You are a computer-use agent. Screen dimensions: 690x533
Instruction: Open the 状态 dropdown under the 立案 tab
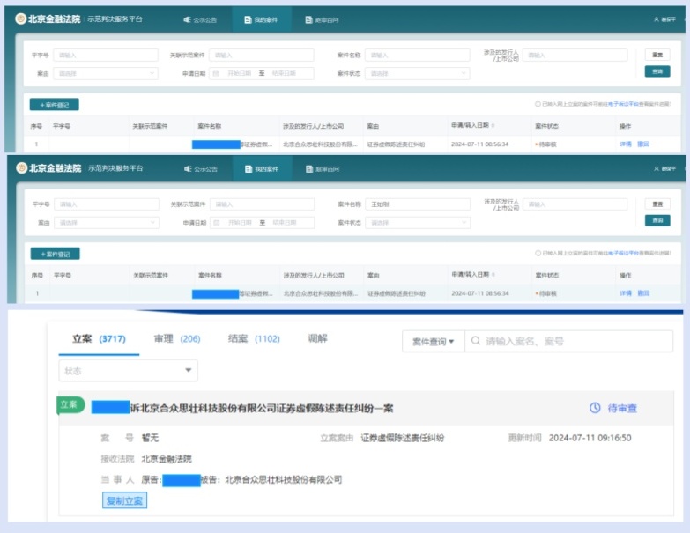[x=128, y=371]
